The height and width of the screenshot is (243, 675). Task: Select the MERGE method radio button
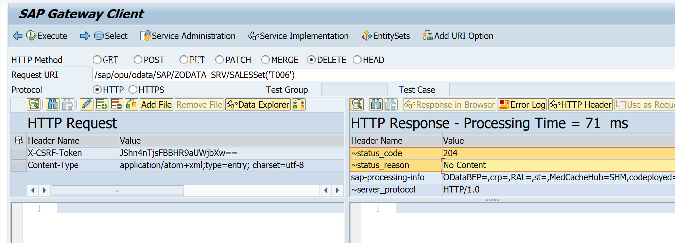(265, 60)
